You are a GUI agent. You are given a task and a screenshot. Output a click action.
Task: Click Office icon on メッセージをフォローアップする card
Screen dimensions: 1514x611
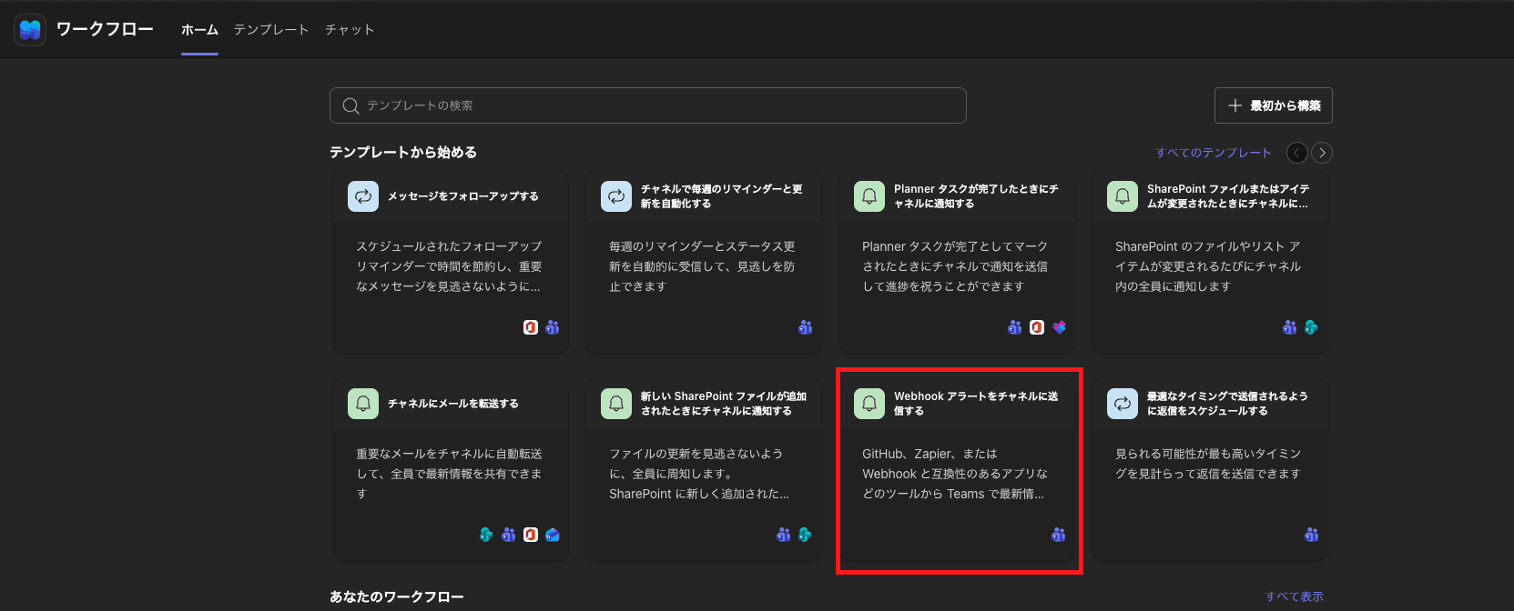click(x=531, y=327)
